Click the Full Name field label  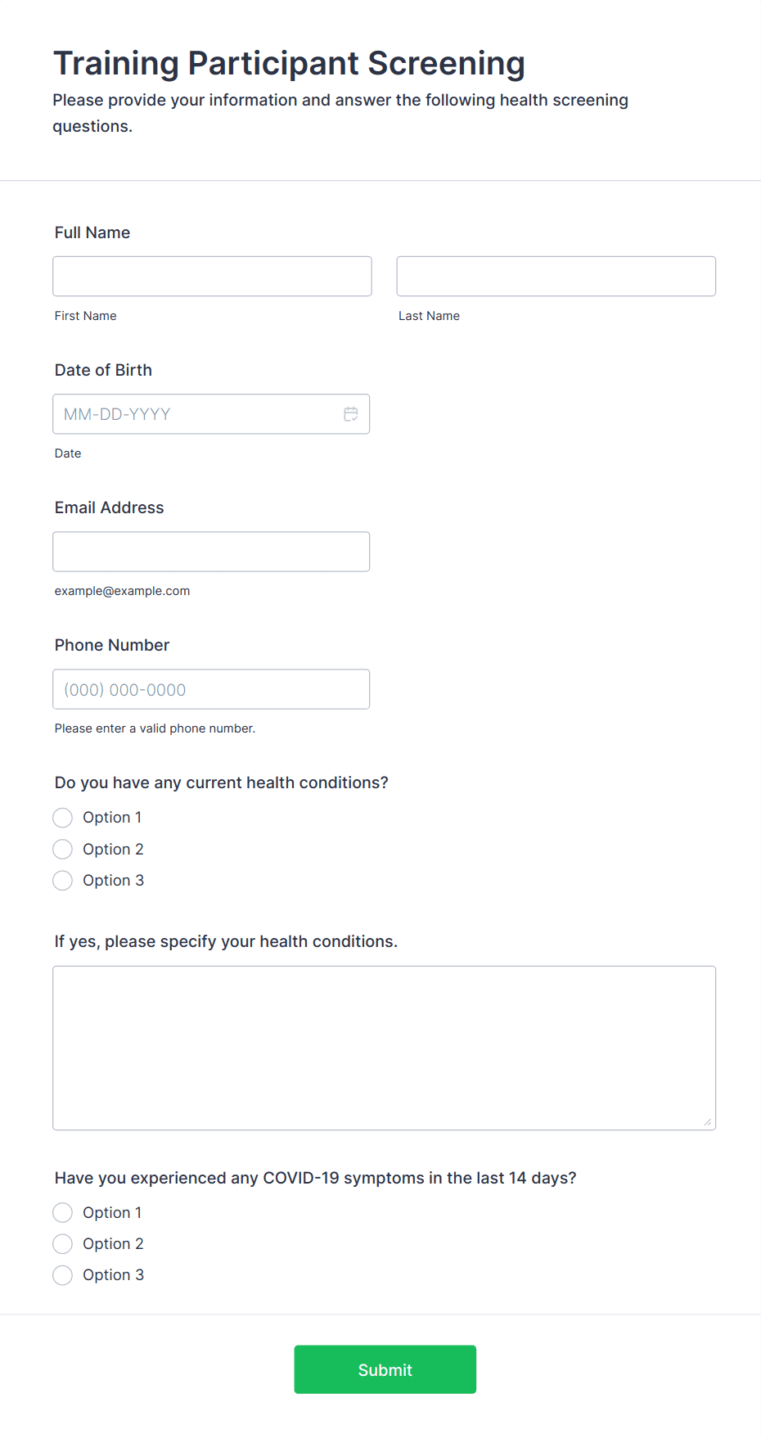[92, 232]
